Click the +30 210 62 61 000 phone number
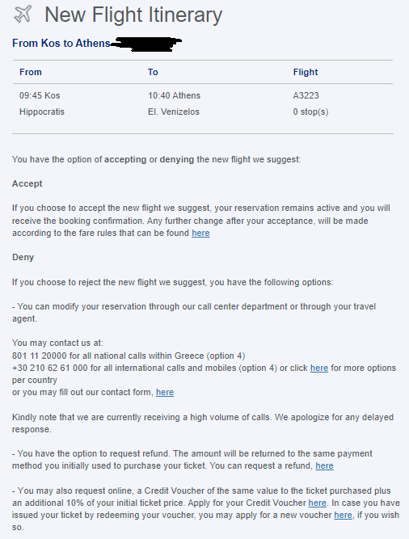 point(50,368)
